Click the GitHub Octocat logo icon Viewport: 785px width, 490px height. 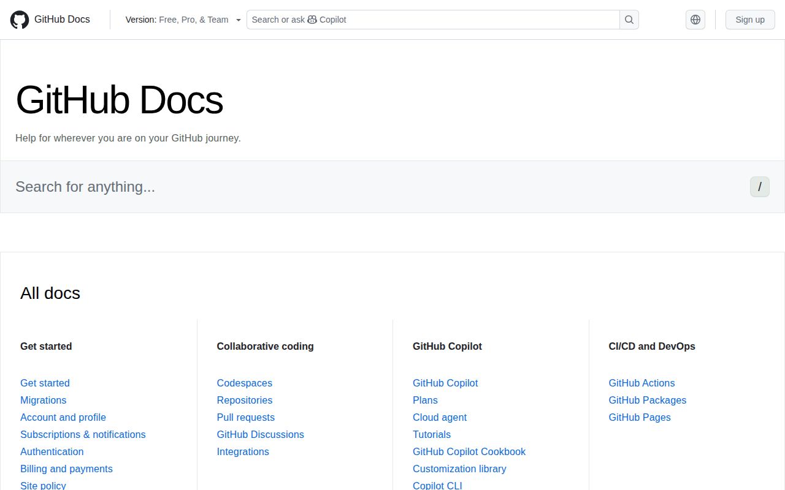pyautogui.click(x=20, y=20)
